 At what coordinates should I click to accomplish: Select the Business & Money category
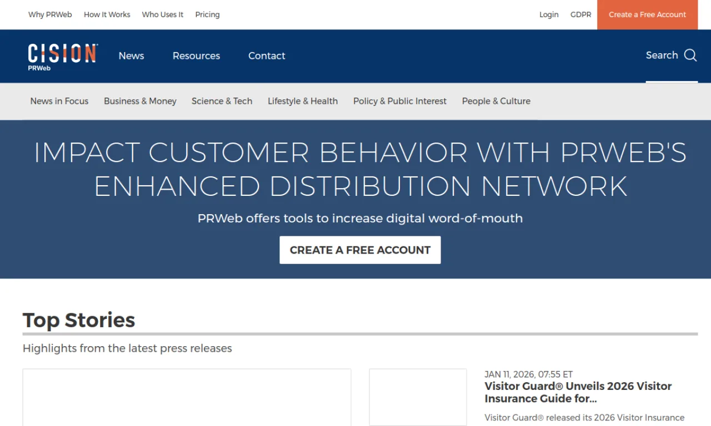coord(140,101)
